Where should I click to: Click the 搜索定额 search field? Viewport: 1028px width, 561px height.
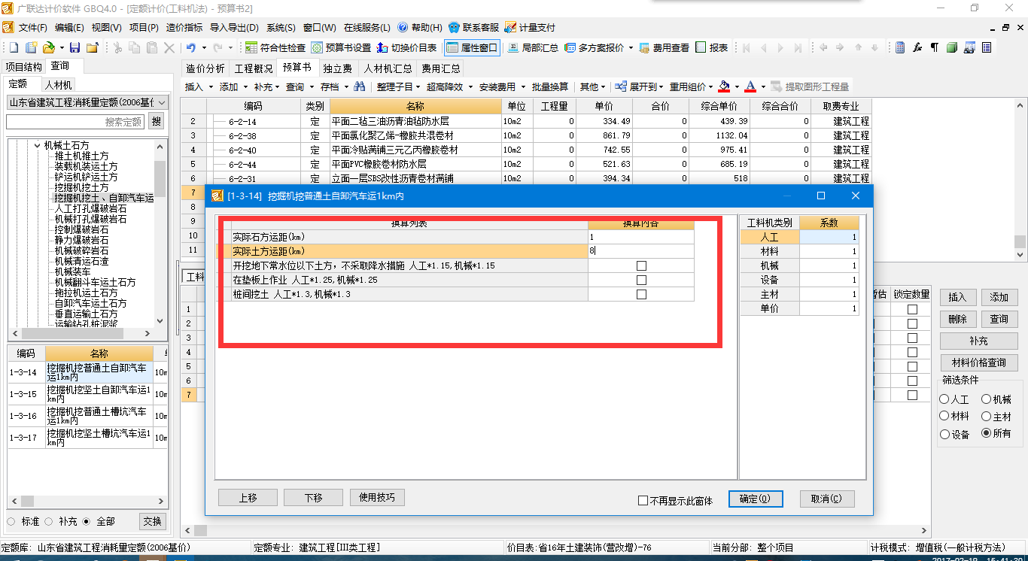[x=75, y=121]
